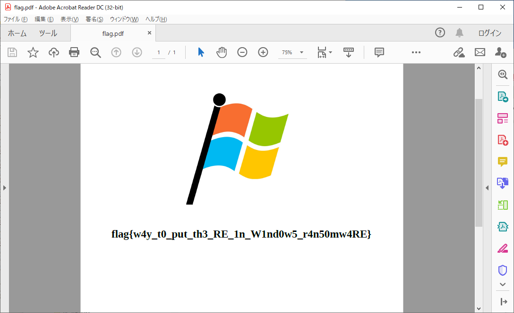Open the search tool in right sidebar
Viewport: 514px width, 313px height.
coord(503,74)
